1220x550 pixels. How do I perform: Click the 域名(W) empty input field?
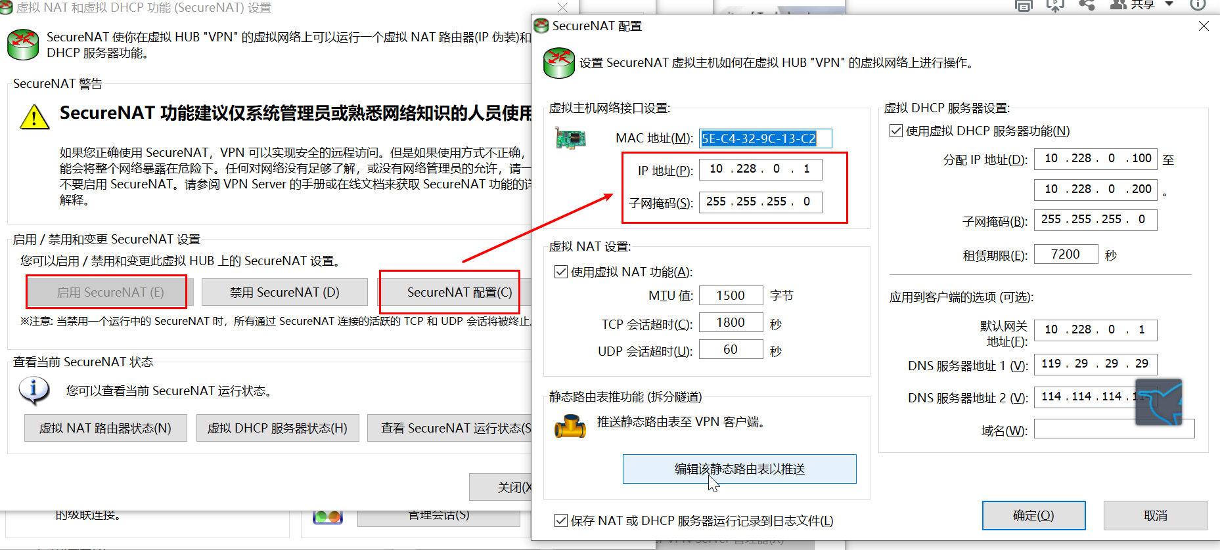click(x=1114, y=429)
